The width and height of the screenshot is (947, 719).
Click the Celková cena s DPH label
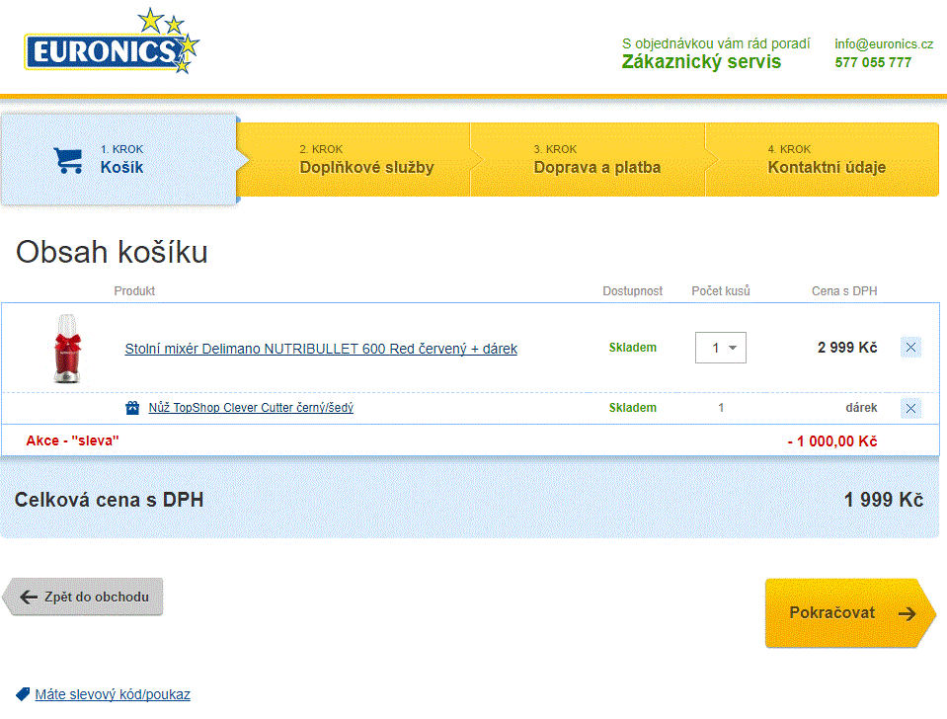pos(109,500)
